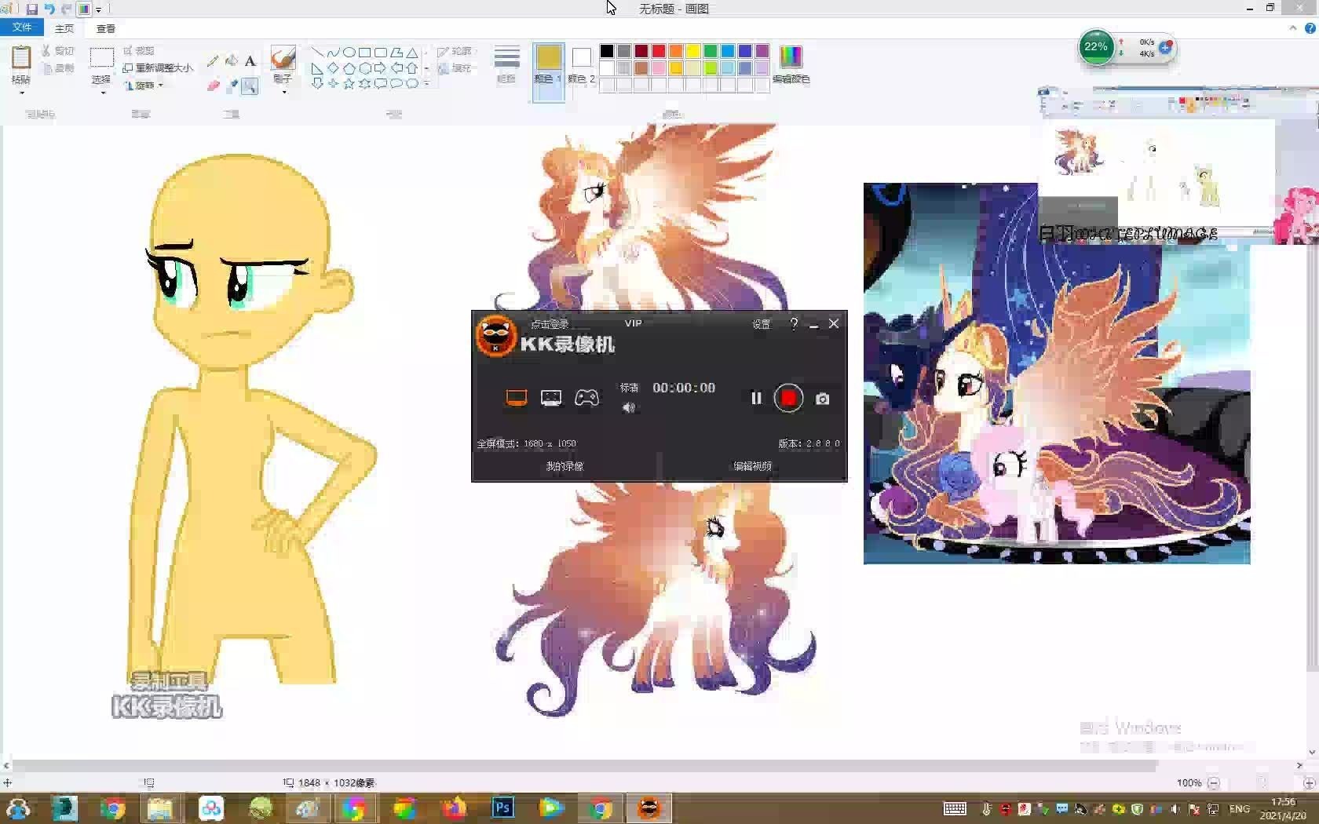Open 编辑视频 edit video
This screenshot has height=824, width=1319.
click(752, 466)
